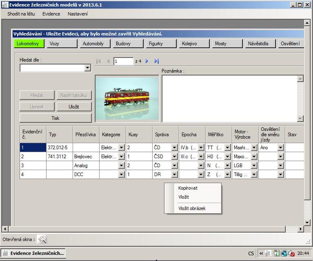This screenshot has width=313, height=261.
Task: Click the locomotive thumbnail image
Action: [x=127, y=98]
